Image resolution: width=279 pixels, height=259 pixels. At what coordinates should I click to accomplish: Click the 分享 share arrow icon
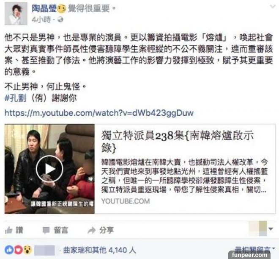(x=91, y=230)
